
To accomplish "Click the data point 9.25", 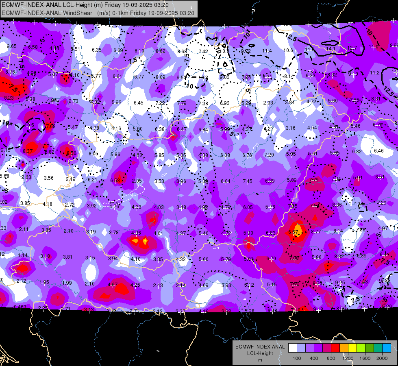I will point(340,283).
